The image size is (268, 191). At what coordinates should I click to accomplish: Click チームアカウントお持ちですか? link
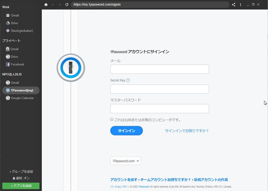coord(165,180)
